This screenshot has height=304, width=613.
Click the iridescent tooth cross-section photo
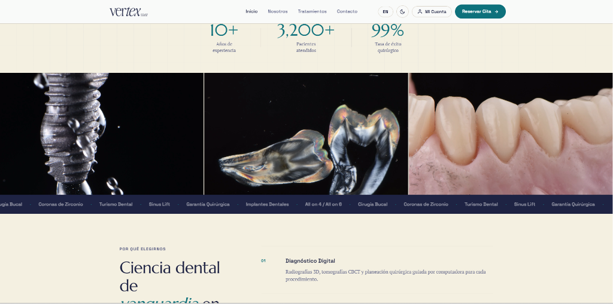[306, 134]
